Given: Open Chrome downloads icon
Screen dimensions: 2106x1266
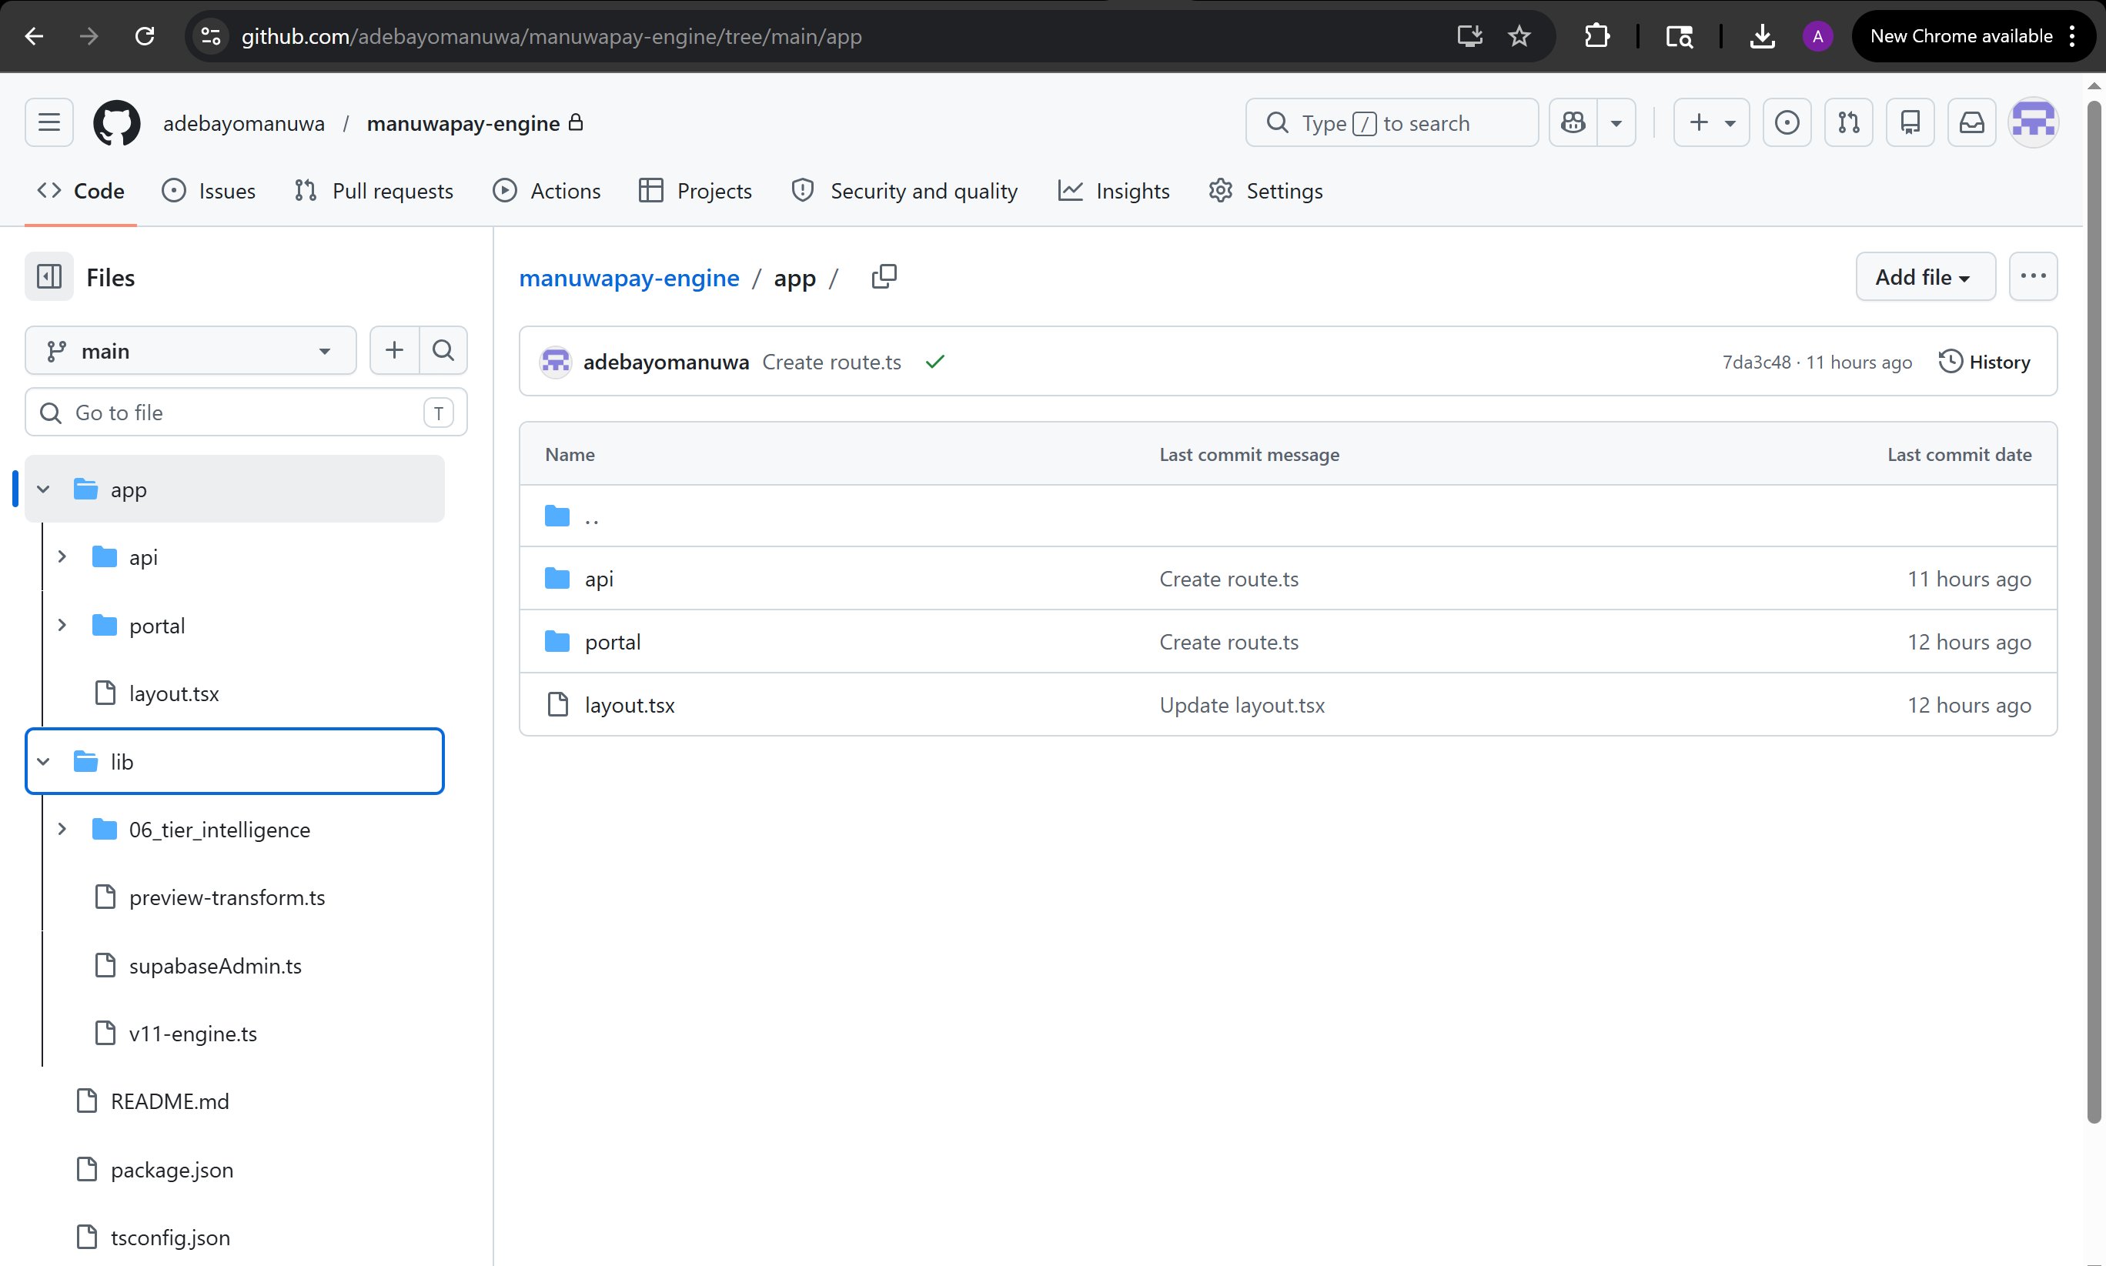Looking at the screenshot, I should (1762, 36).
